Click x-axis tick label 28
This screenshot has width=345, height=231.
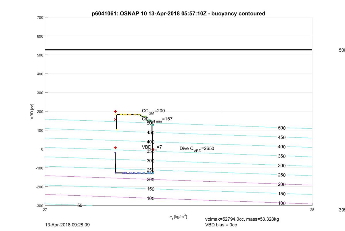[x=312, y=210]
